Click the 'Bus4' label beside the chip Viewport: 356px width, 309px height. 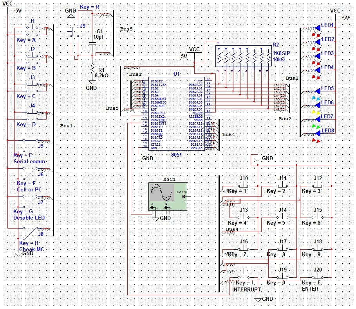[x=228, y=134]
